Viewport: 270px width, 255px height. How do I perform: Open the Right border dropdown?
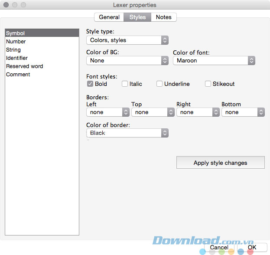[198, 112]
